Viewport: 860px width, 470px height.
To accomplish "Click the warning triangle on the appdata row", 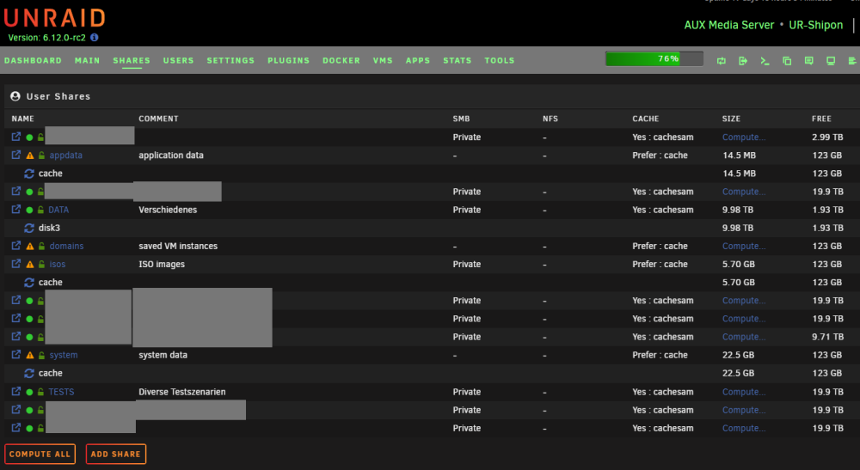I will tap(30, 156).
